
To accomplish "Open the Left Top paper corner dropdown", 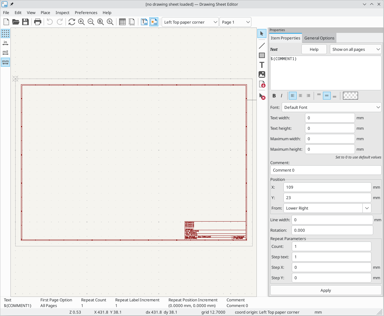I will (190, 22).
